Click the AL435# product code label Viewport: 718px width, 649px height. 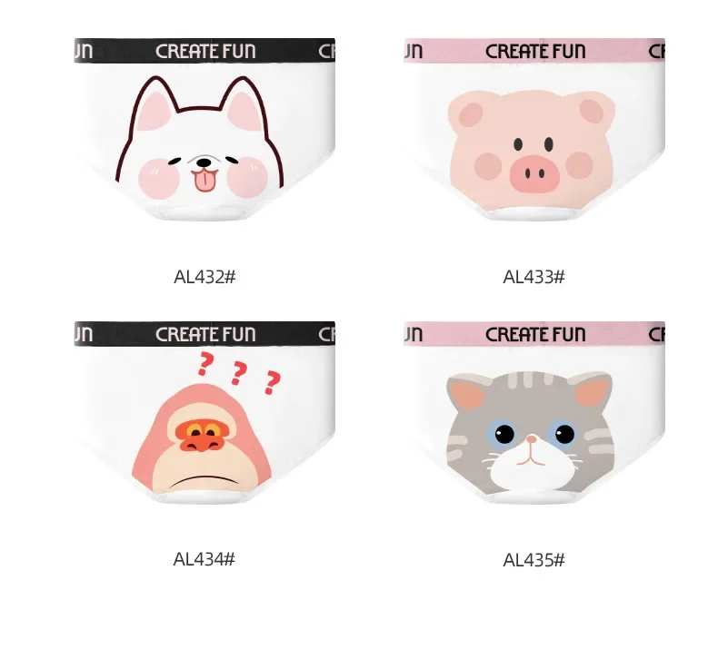[x=534, y=560]
